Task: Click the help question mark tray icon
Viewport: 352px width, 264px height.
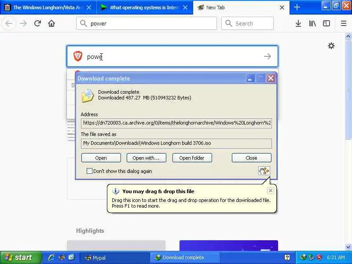Action: coord(287,257)
